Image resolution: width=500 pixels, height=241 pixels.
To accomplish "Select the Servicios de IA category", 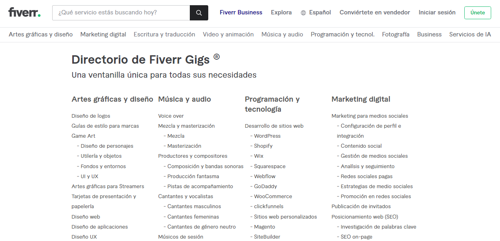I will [x=470, y=34].
